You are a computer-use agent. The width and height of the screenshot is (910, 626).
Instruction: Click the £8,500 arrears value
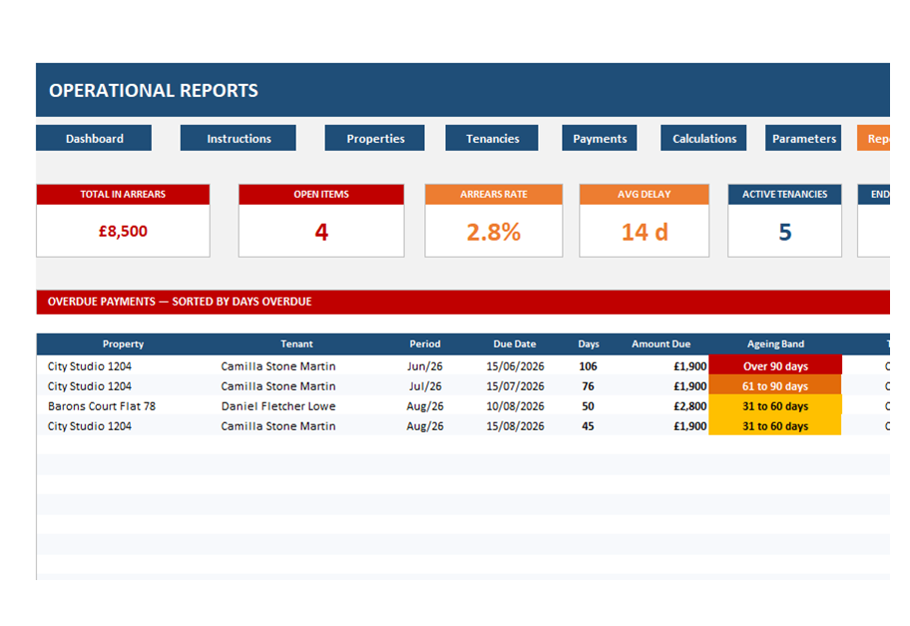click(x=123, y=231)
